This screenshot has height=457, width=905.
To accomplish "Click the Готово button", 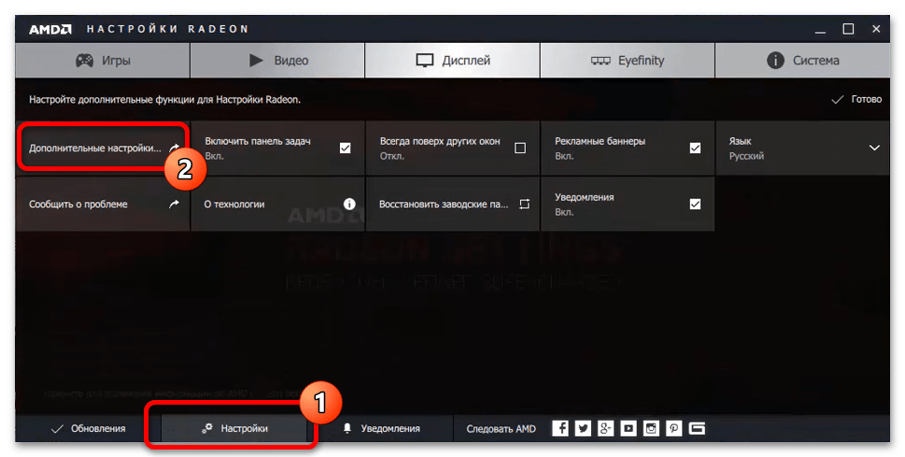I will click(x=856, y=99).
